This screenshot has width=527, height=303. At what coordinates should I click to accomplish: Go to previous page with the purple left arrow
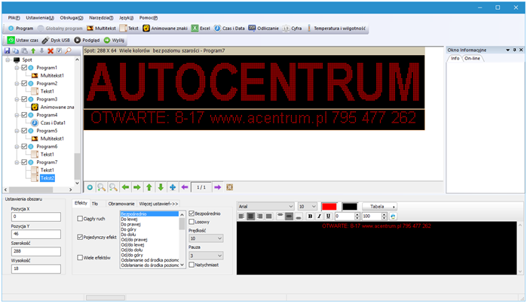(x=185, y=187)
